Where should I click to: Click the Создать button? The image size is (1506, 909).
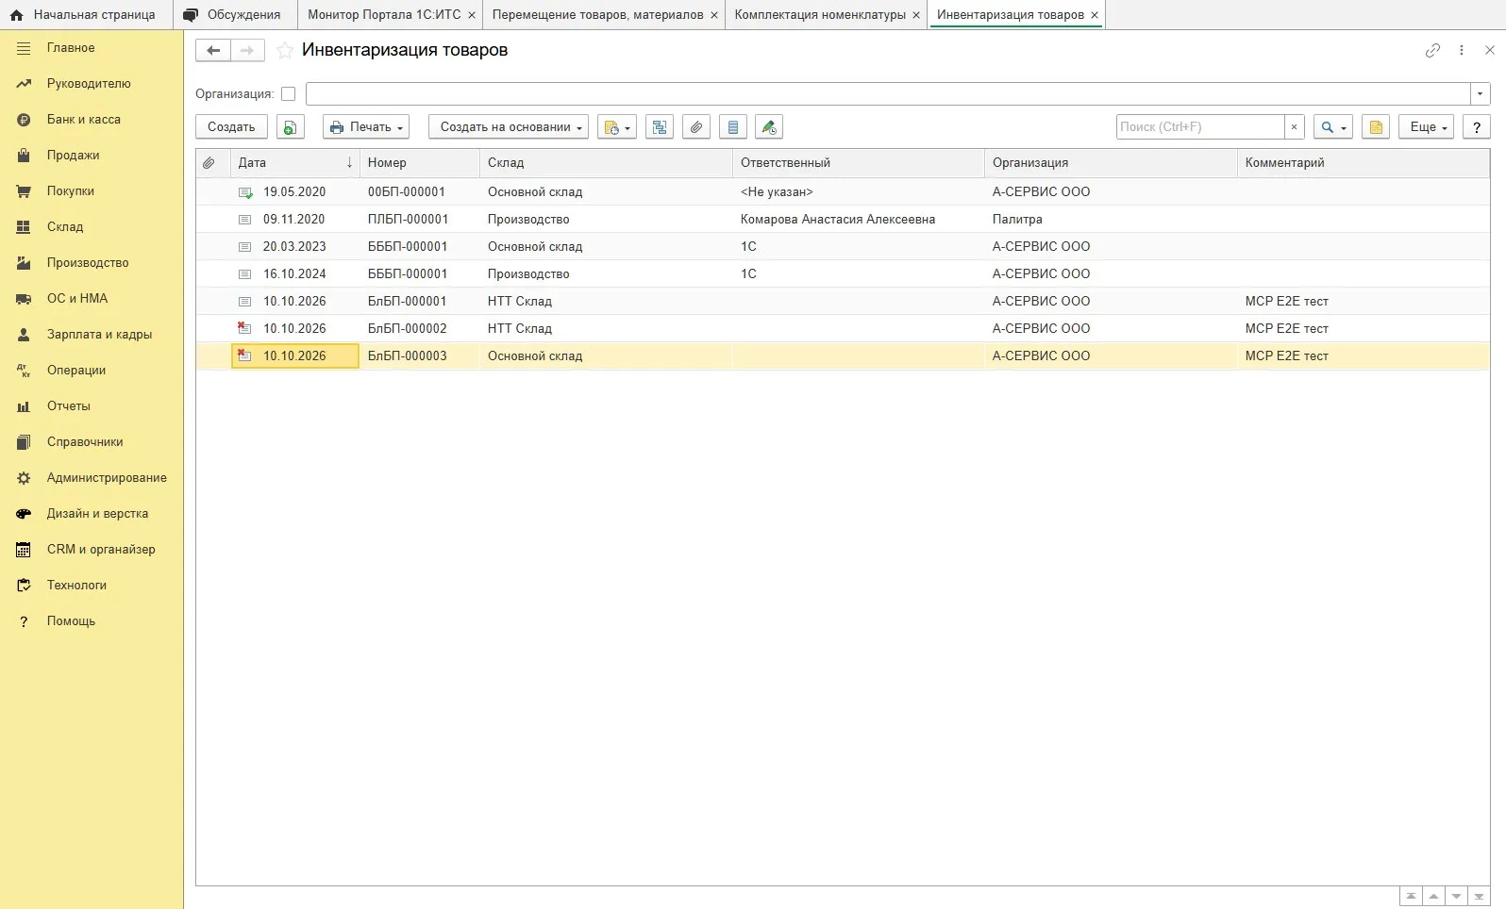(x=231, y=127)
